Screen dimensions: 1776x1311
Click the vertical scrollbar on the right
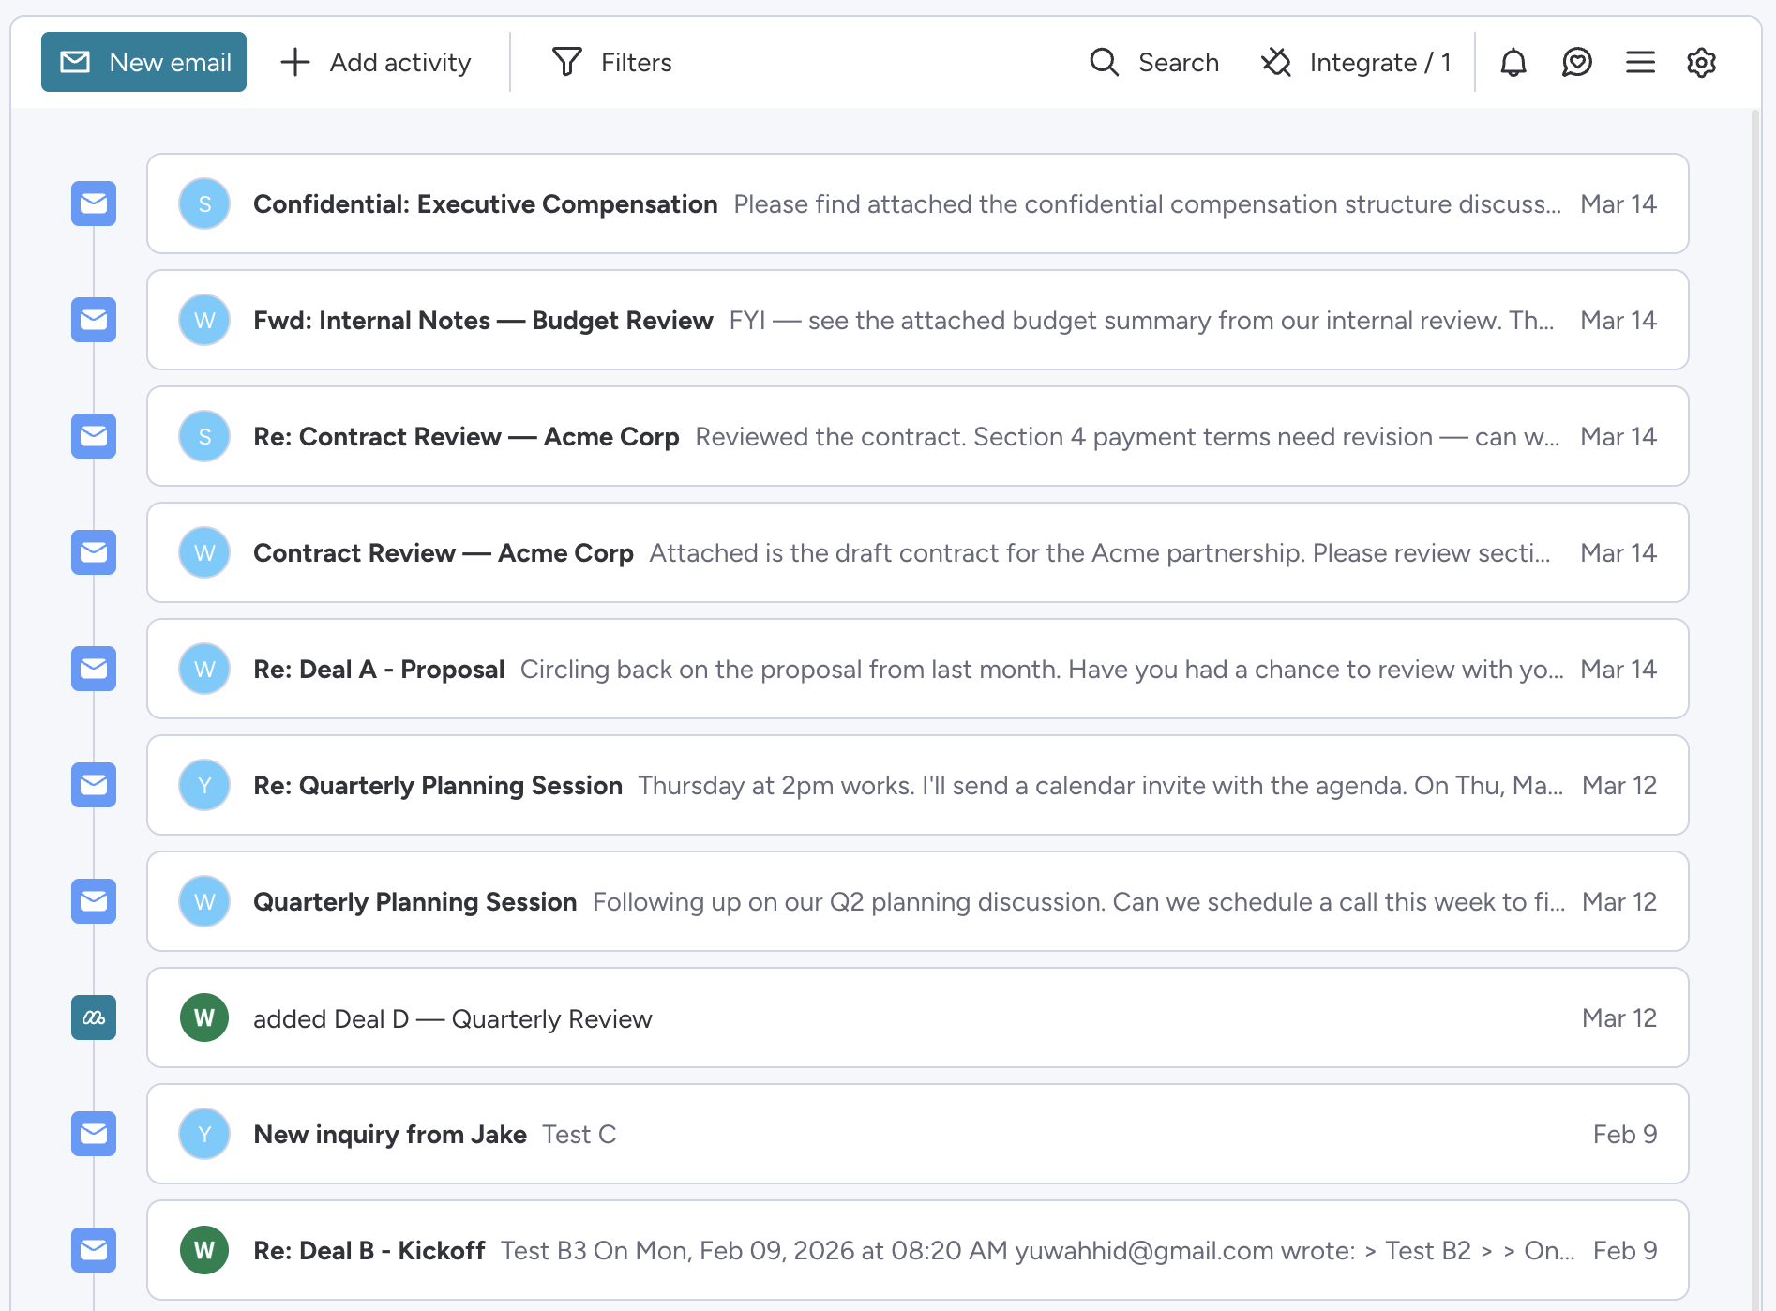[x=1755, y=709]
